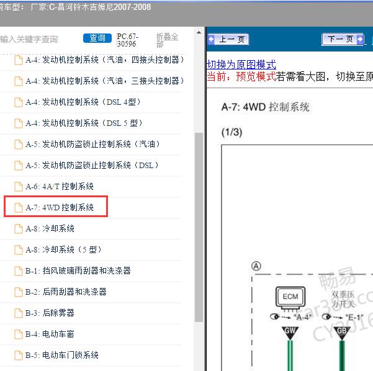Viewport: 373px width, 371px height.
Task: Click the 厂家:C-昌河铃木吉姆尼2007-2008 header text
Action: [x=91, y=7]
